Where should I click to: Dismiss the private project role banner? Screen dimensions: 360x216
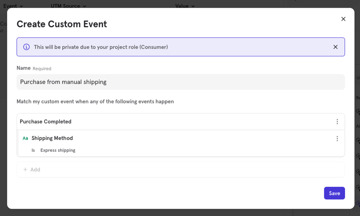335,47
